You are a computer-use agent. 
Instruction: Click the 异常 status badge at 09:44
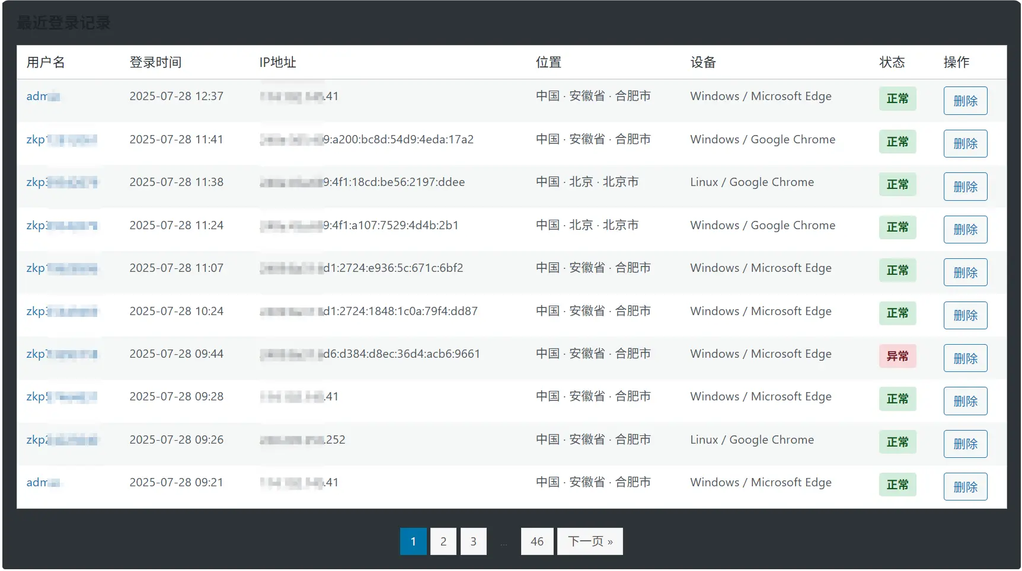[x=898, y=356]
